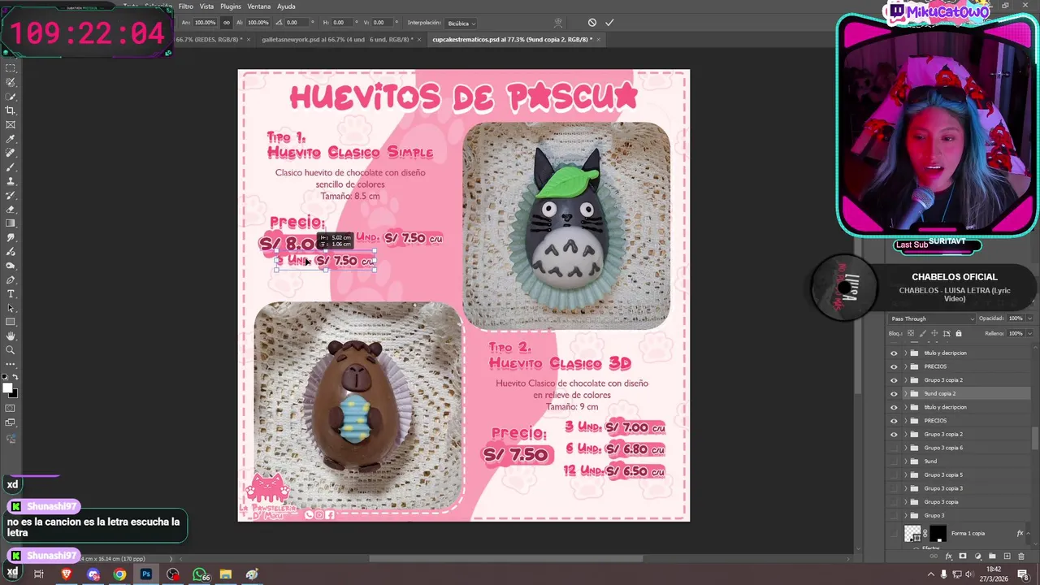
Task: Create a new layer plus icon
Action: [1007, 557]
